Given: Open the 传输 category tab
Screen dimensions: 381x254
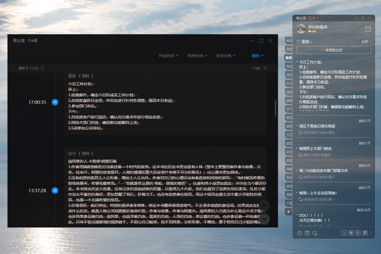Looking at the screenshot, I should (289, 169).
